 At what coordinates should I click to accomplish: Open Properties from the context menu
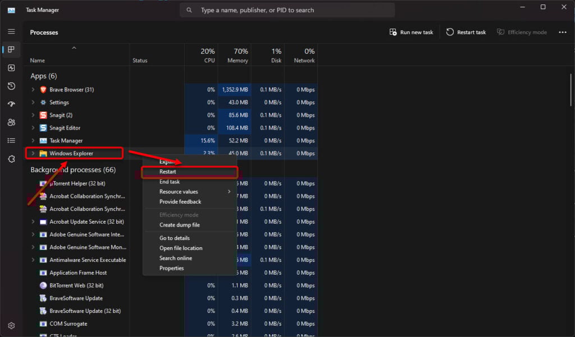[x=190, y=268]
